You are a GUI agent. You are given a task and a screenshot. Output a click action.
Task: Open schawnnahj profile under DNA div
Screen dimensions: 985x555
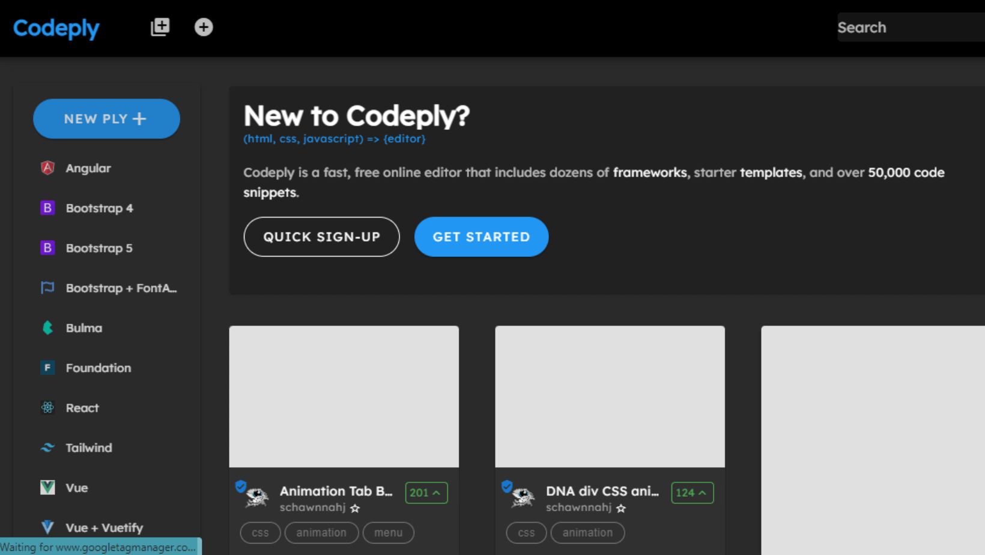tap(578, 508)
